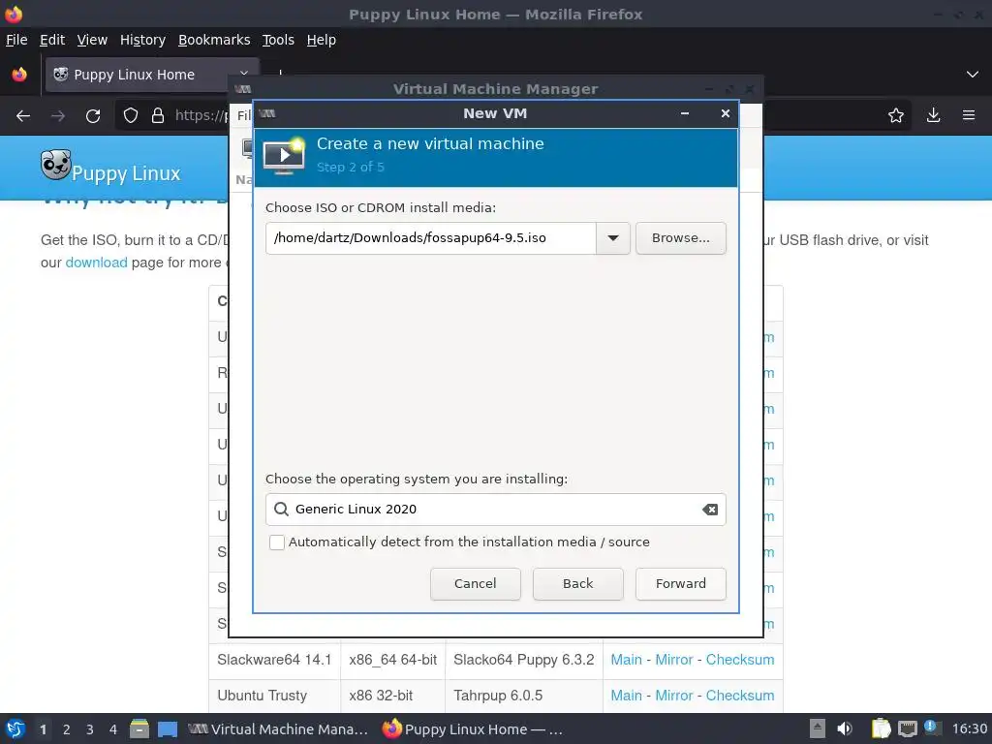
Task: Switch to workspace 2
Action: point(67,729)
